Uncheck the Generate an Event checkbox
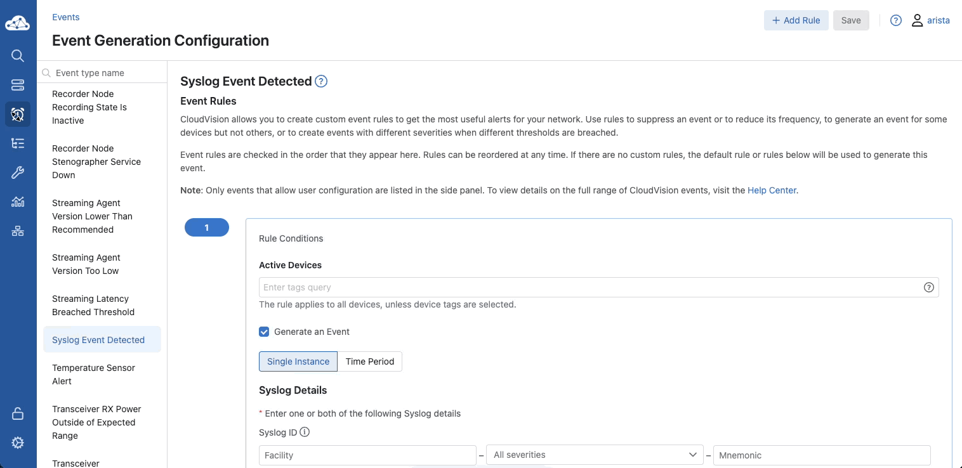Screen dimensions: 962x468 264,332
